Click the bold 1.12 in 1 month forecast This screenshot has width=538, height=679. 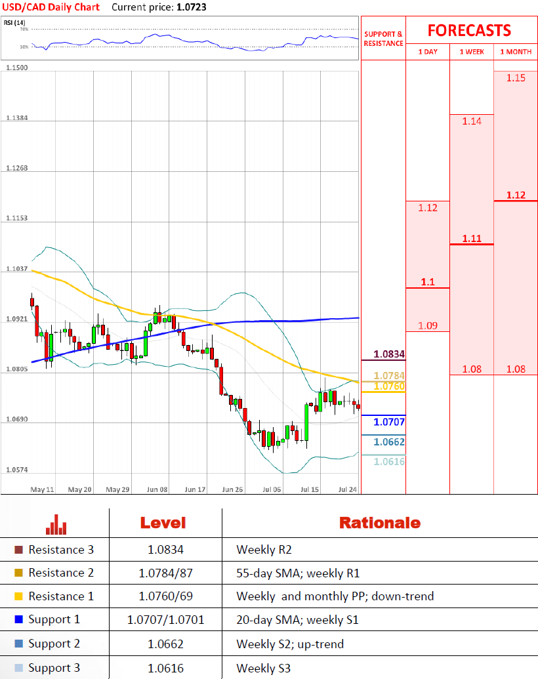(516, 195)
